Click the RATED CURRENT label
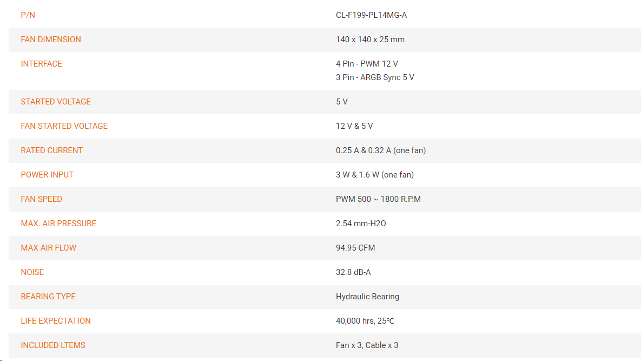This screenshot has height=361, width=641. 51,150
